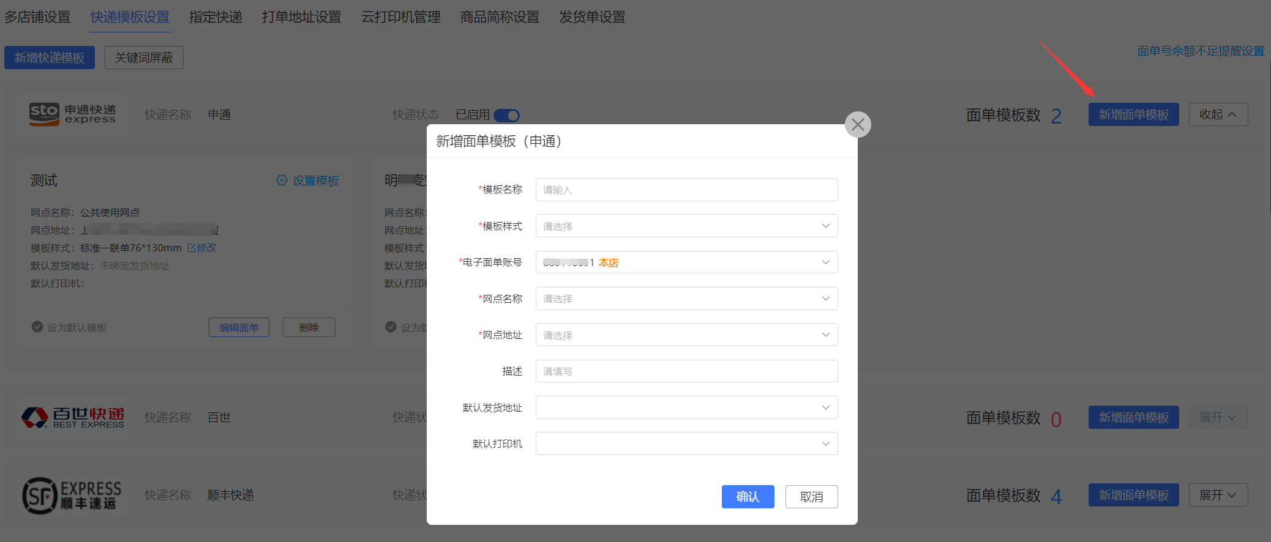Expand 顺丰快递 section with 展开 button
Viewport: 1271px width, 542px height.
click(1218, 495)
